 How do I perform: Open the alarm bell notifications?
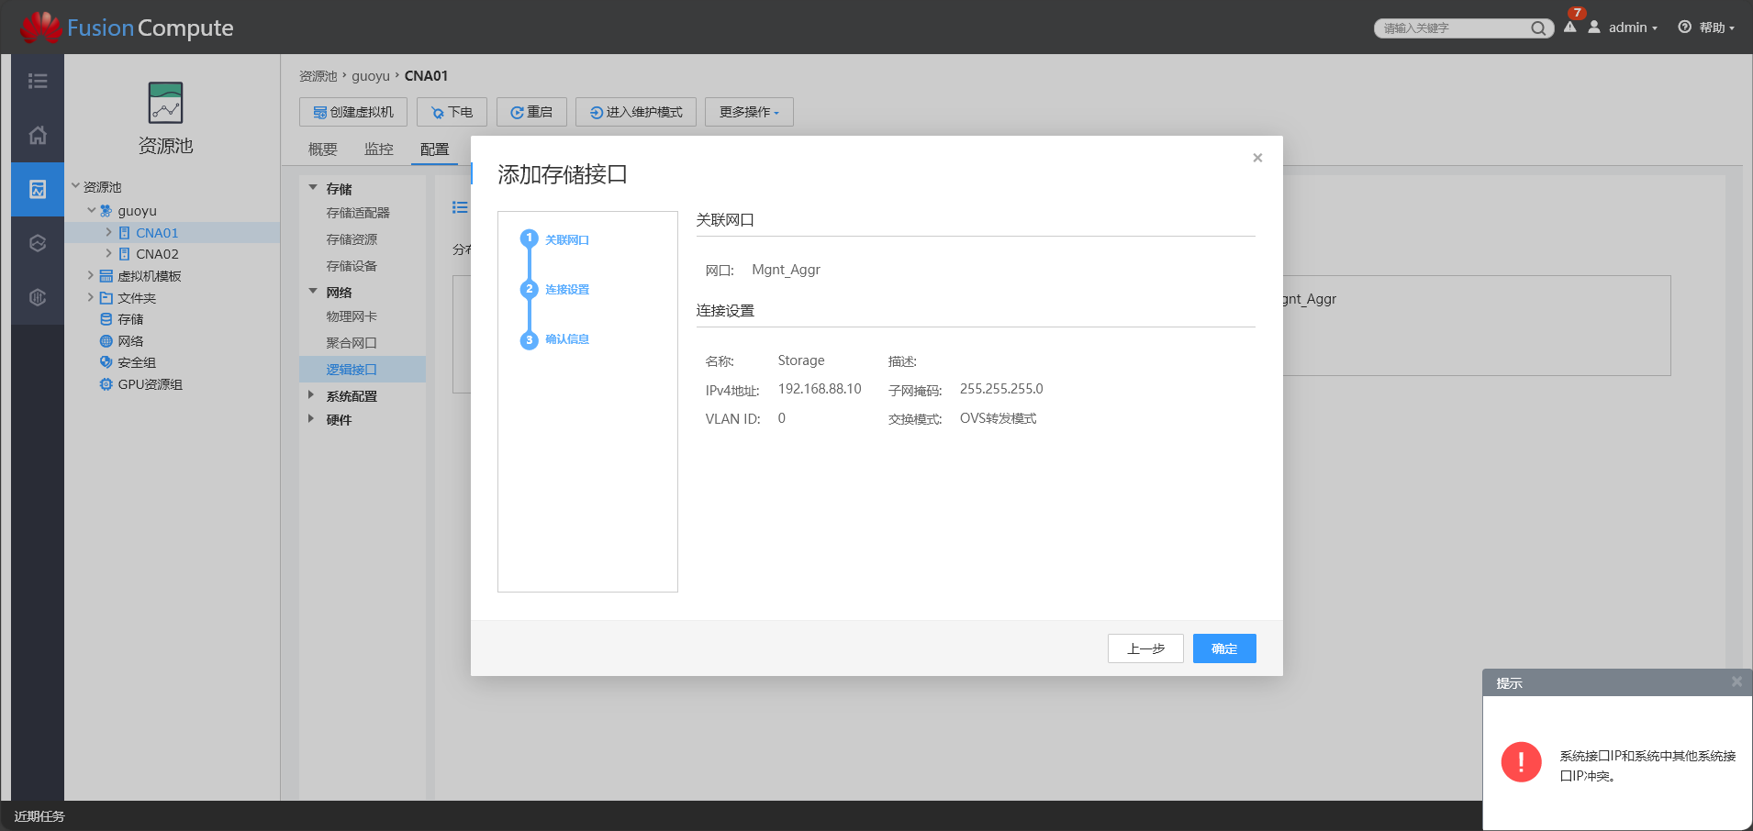1570,27
